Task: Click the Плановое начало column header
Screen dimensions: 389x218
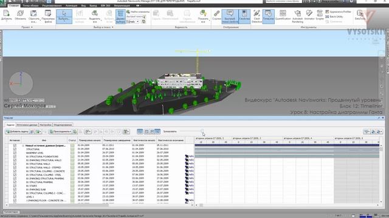Action: click(x=89, y=140)
